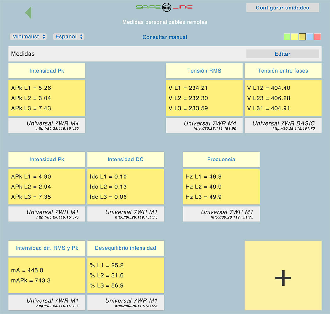The width and height of the screenshot is (330, 314).
Task: Click the Intensidad dif. RMS y Pk header
Action: (x=47, y=248)
